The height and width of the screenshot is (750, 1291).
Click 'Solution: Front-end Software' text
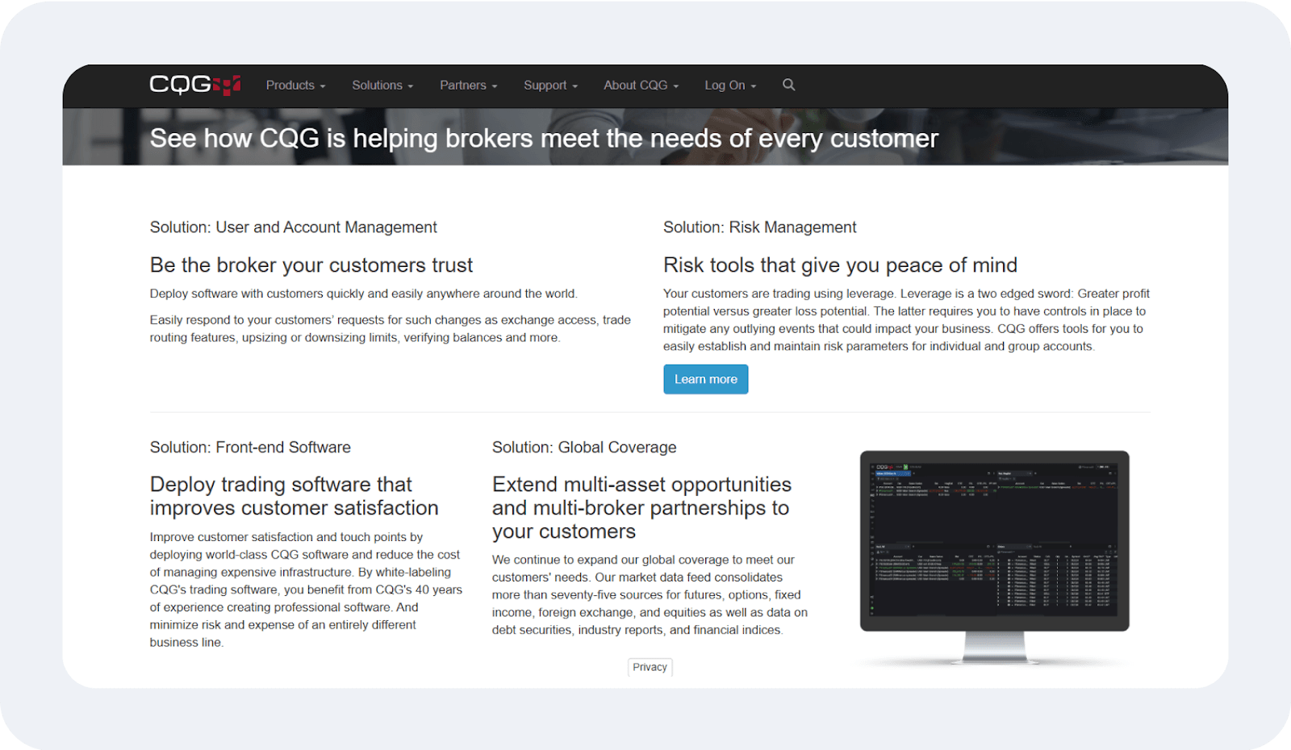[250, 448]
